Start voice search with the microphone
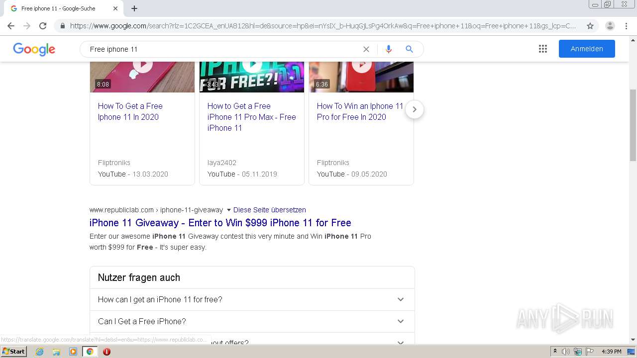 (x=389, y=49)
